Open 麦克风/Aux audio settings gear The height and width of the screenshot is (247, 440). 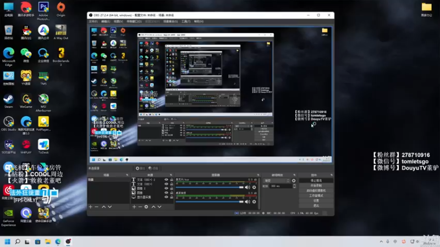[254, 187]
